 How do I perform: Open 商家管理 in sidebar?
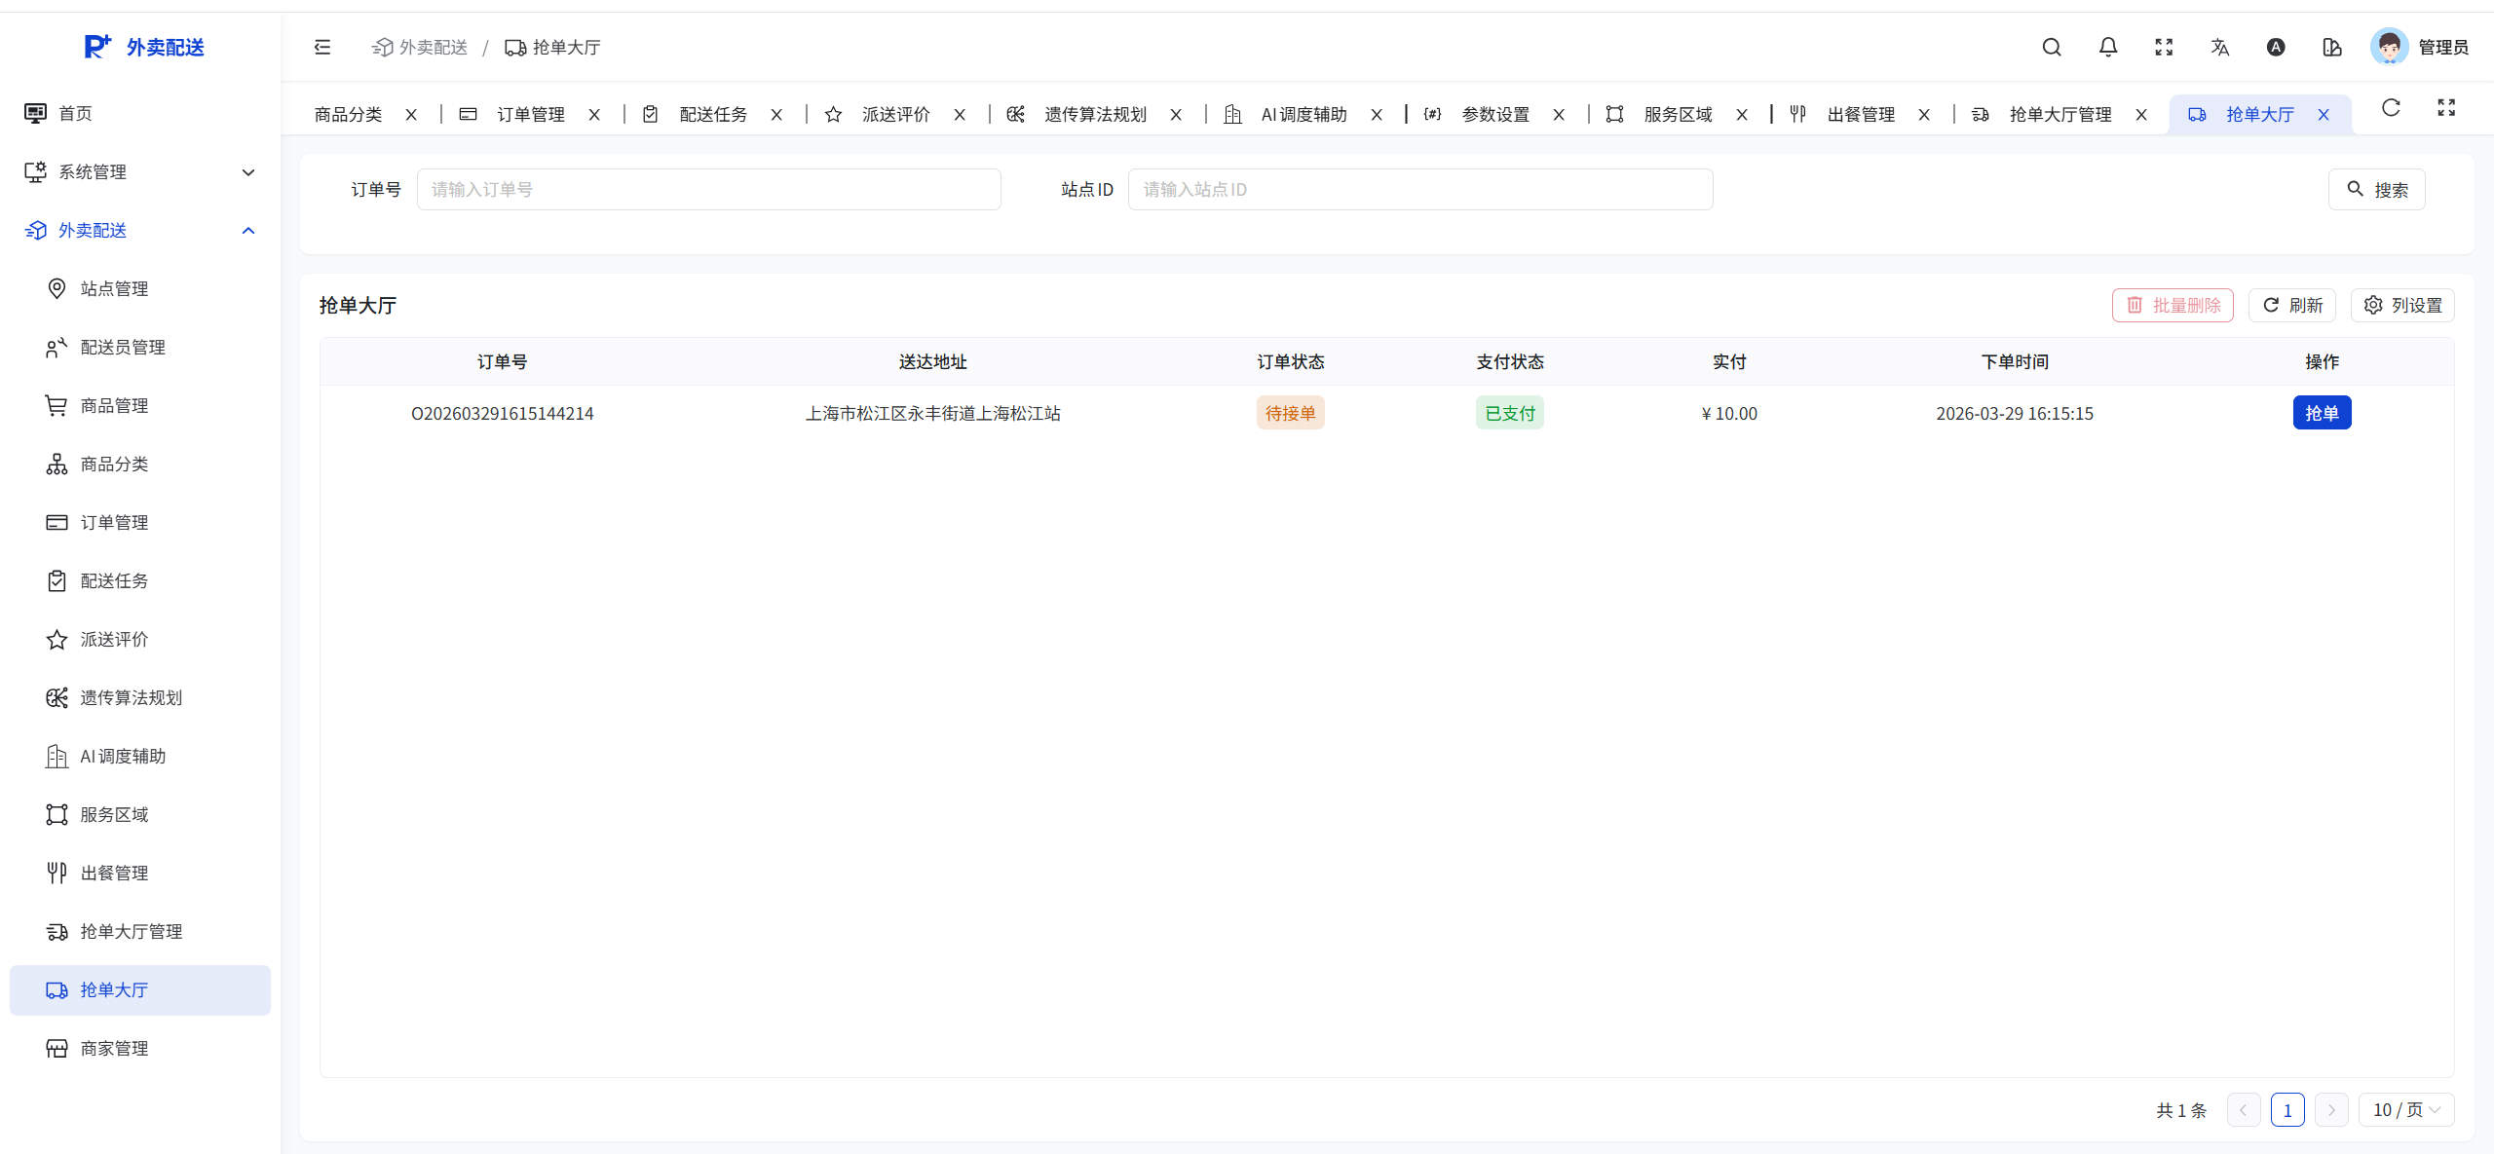pos(114,1048)
